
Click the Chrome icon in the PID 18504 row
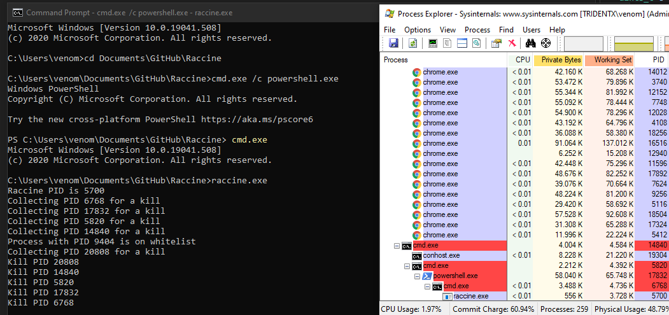point(417,214)
